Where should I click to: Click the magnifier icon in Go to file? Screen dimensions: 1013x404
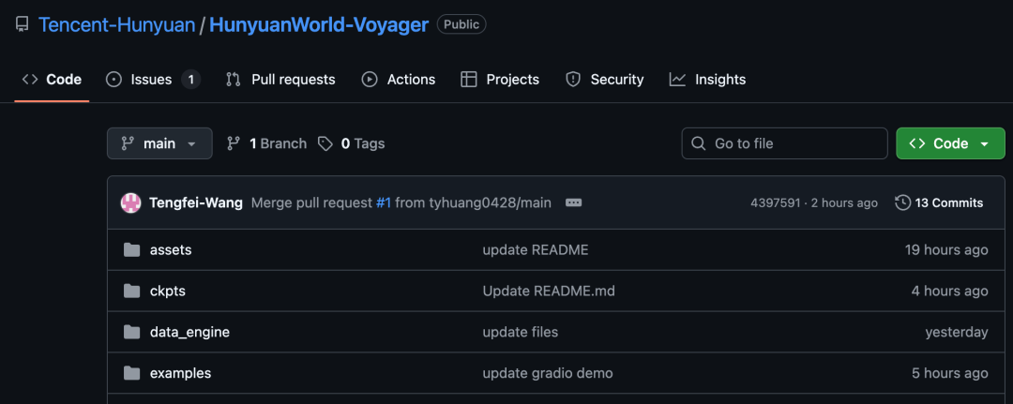[699, 143]
